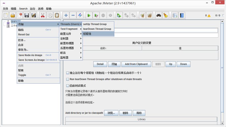
Task: Click the 浏览... browse button
Action: [x=111, y=113]
